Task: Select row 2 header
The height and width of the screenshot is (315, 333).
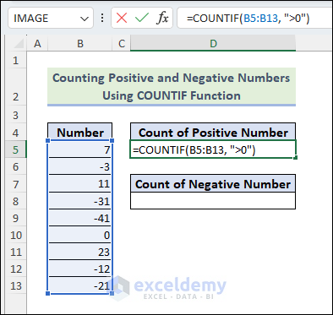Action: pyautogui.click(x=15, y=87)
